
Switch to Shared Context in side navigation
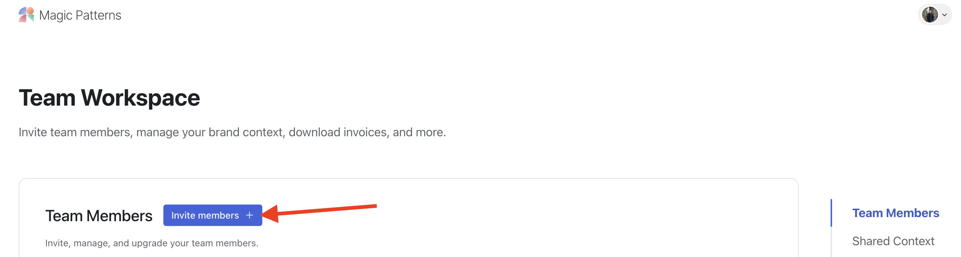pyautogui.click(x=893, y=241)
